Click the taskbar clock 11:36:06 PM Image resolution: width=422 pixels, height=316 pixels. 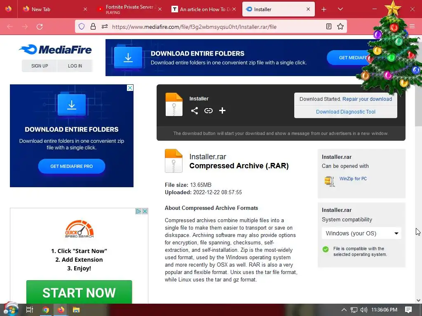pos(384,310)
